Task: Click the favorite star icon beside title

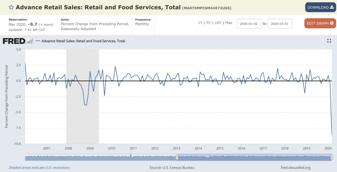Action: 11,7
